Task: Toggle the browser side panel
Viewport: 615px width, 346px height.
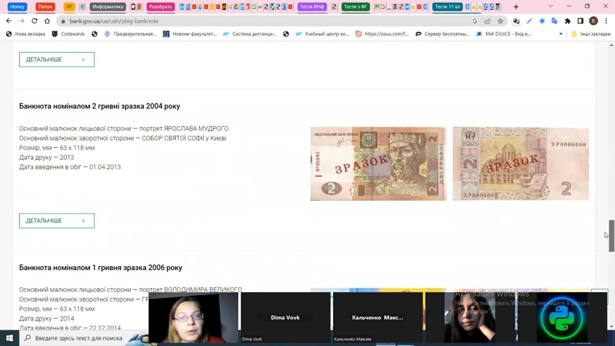Action: 580,21
